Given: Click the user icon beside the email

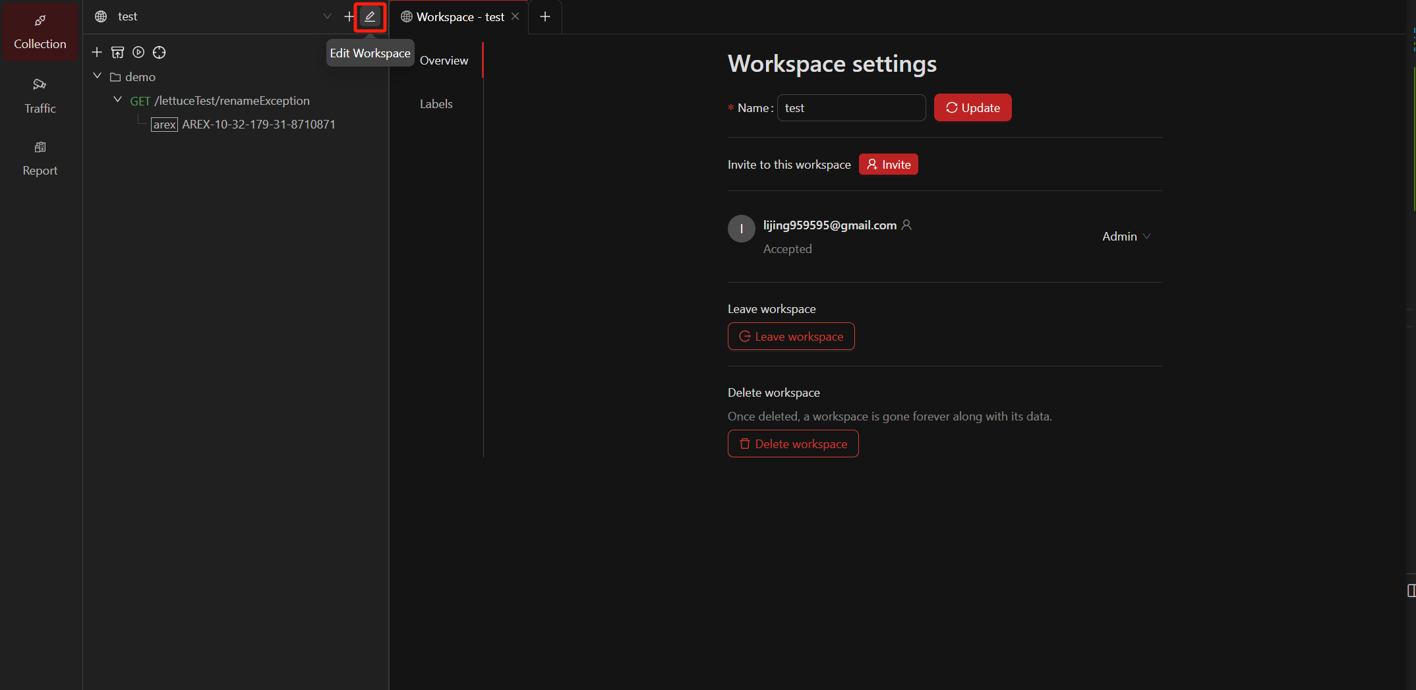Looking at the screenshot, I should pos(906,225).
